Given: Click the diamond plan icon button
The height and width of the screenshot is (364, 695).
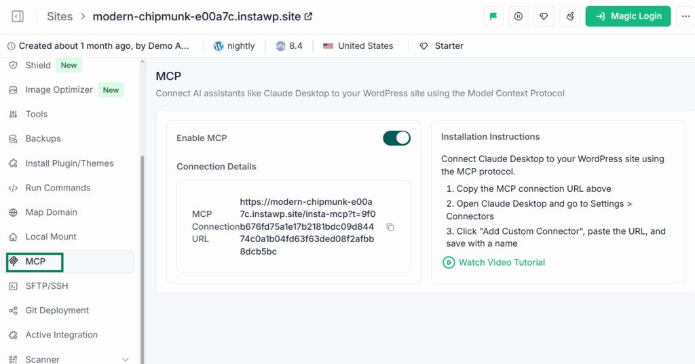Looking at the screenshot, I should [544, 16].
